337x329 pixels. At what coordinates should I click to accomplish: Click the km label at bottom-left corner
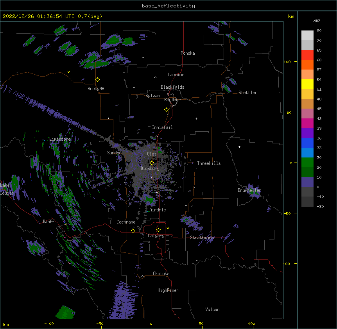point(6,325)
